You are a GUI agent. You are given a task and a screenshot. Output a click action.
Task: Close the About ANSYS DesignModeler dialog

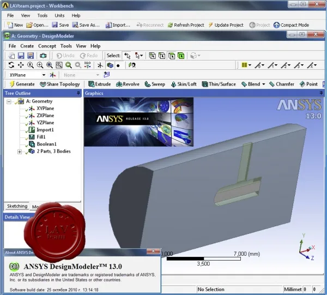(153, 251)
